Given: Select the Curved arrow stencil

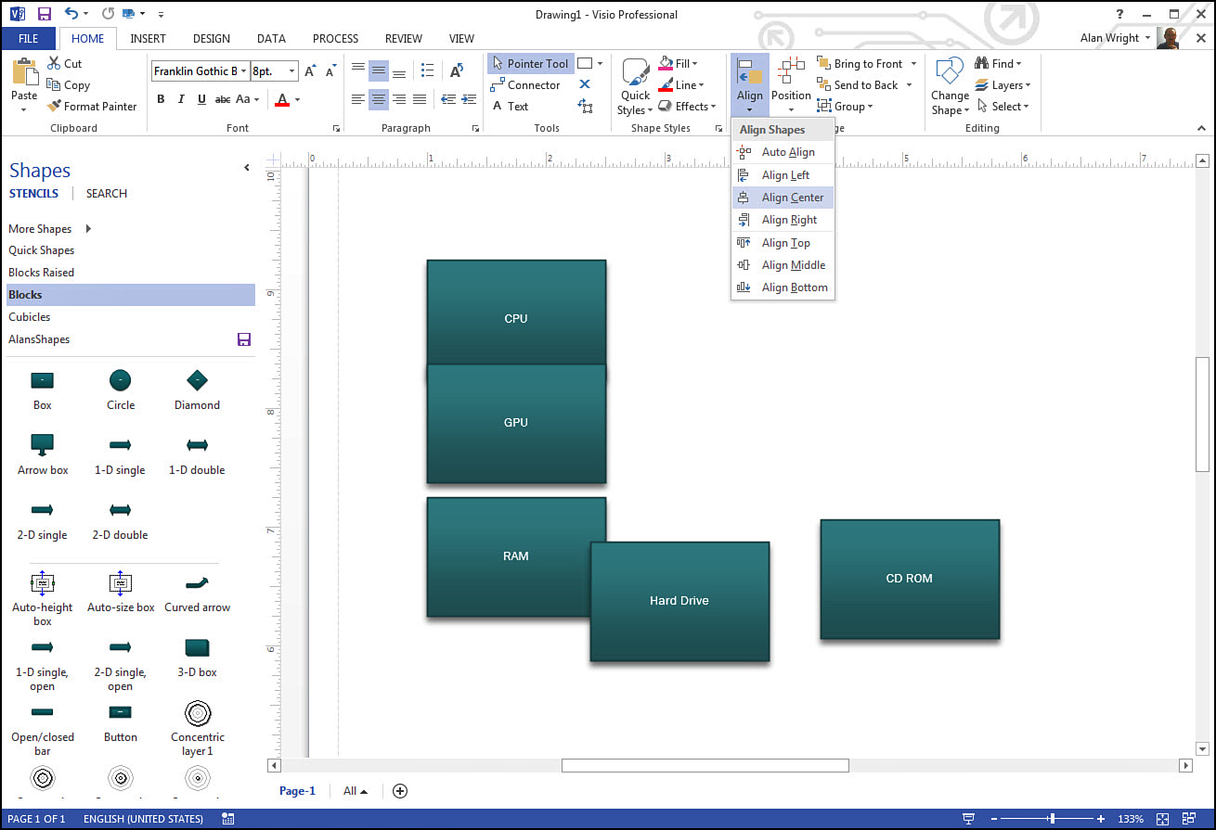Looking at the screenshot, I should 197,583.
